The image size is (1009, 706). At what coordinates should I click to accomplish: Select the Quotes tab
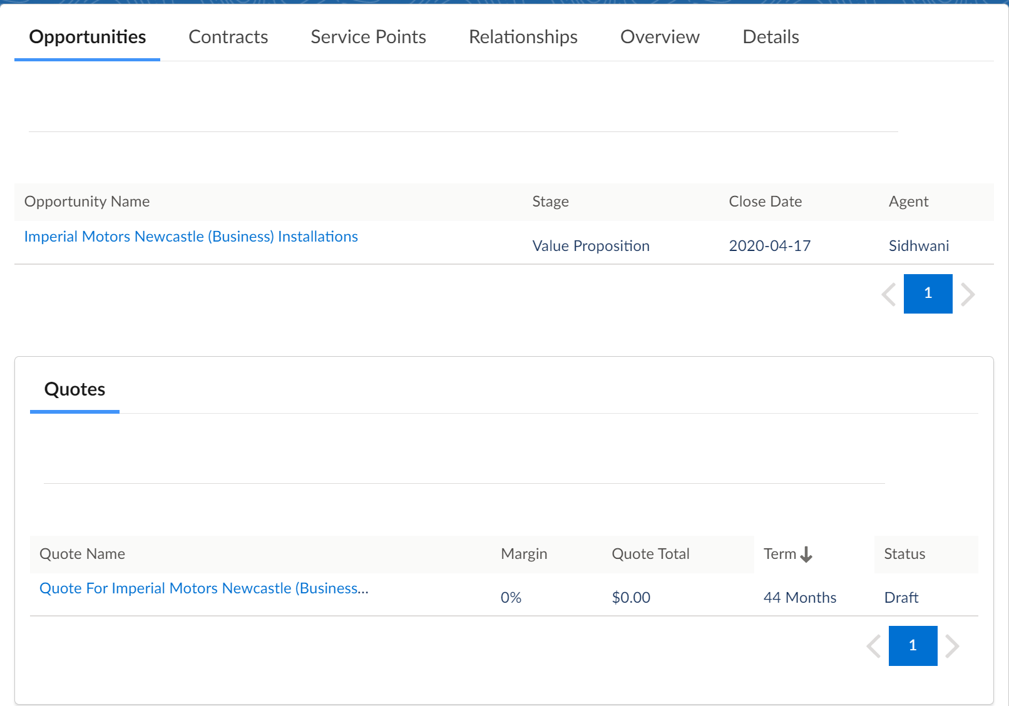tap(74, 389)
